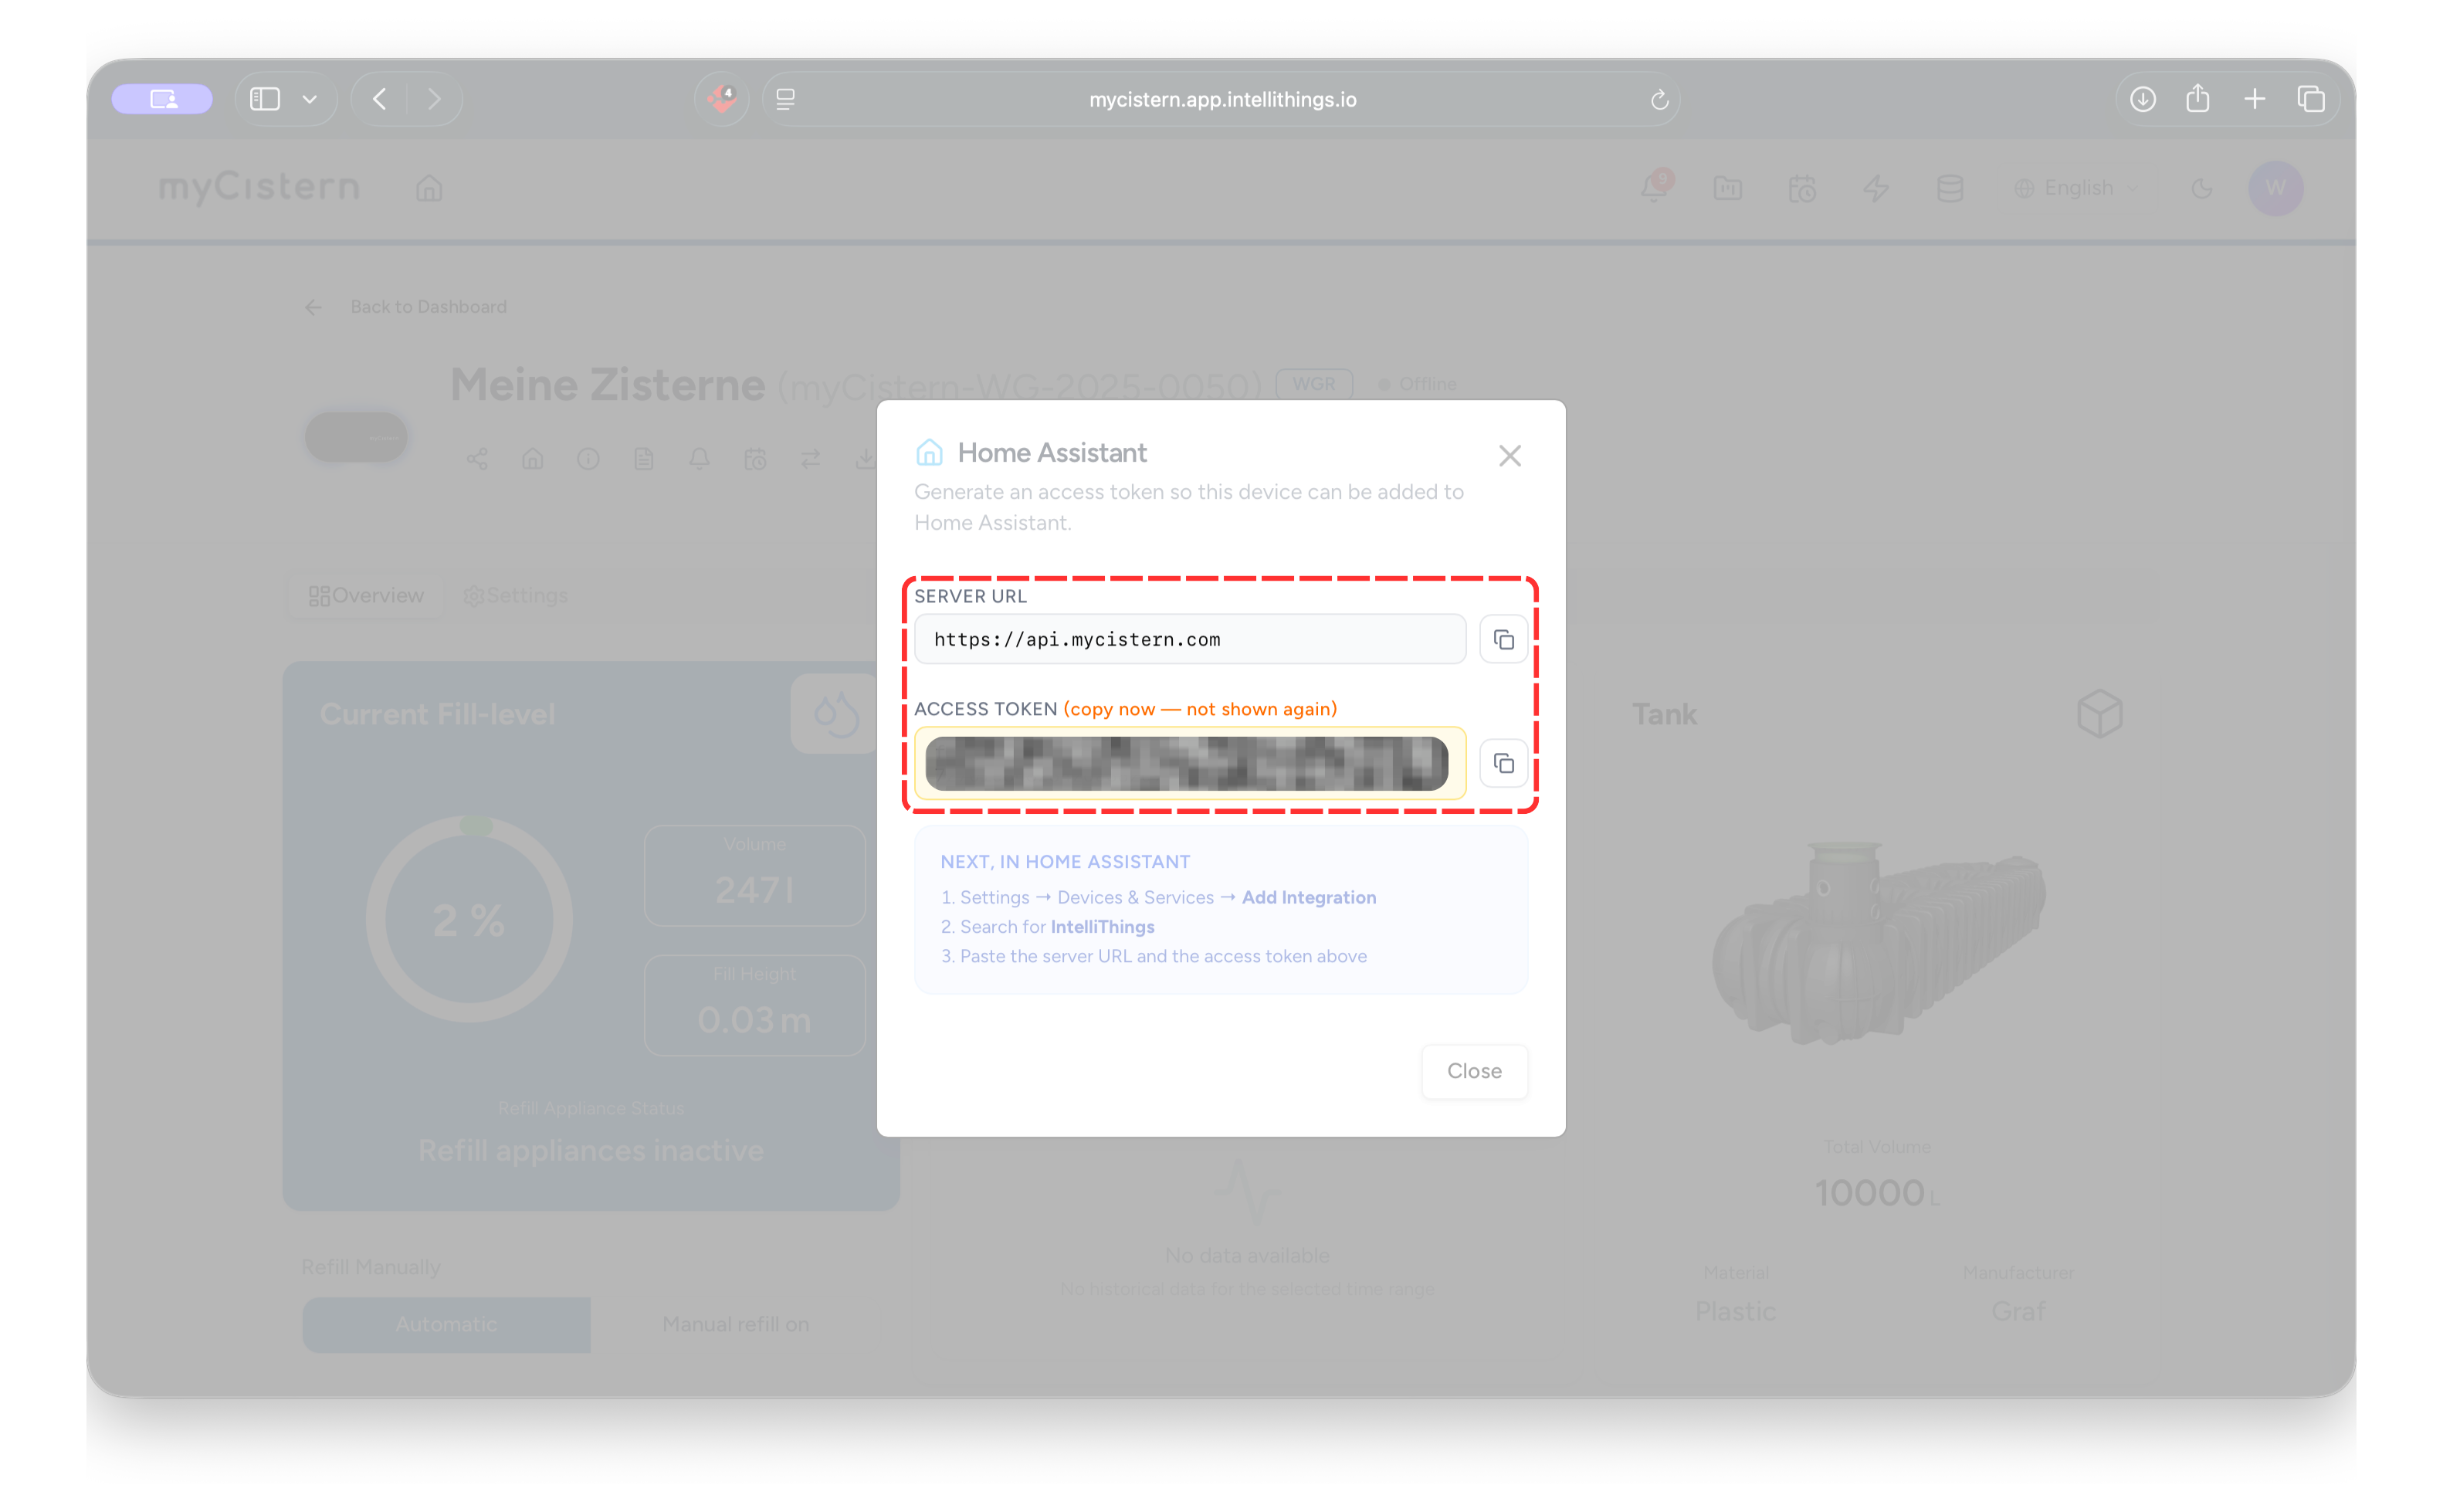Go back in Safari browser toolbar
2443x1512 pixels.
(379, 99)
